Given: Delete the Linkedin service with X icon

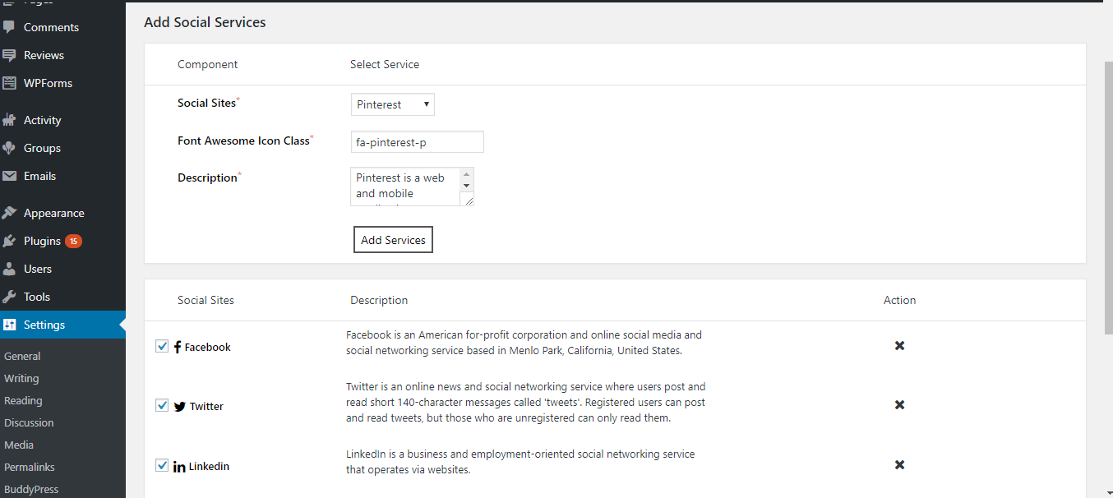Looking at the screenshot, I should (x=899, y=465).
